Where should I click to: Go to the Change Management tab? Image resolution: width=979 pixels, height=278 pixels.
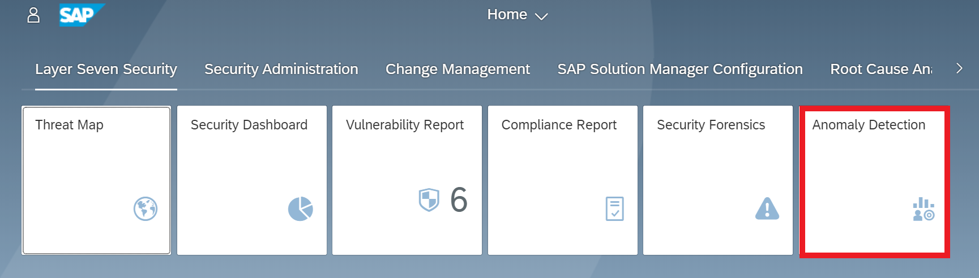[458, 69]
